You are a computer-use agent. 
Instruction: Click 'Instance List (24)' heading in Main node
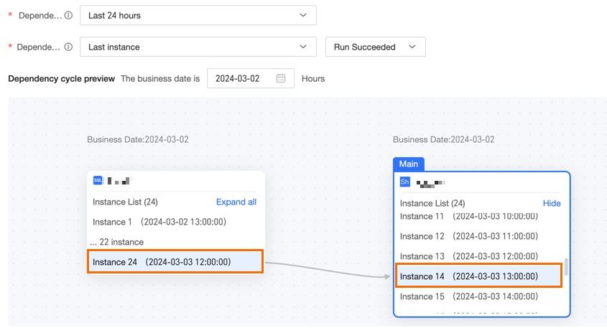point(432,203)
